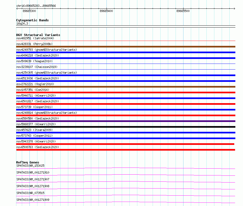This screenshot has height=206, width=243.
Task: Click the blue bar under nsv457623
Action: 126,133
